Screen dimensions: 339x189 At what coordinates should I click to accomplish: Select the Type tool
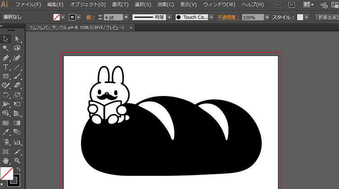pyautogui.click(x=5, y=67)
